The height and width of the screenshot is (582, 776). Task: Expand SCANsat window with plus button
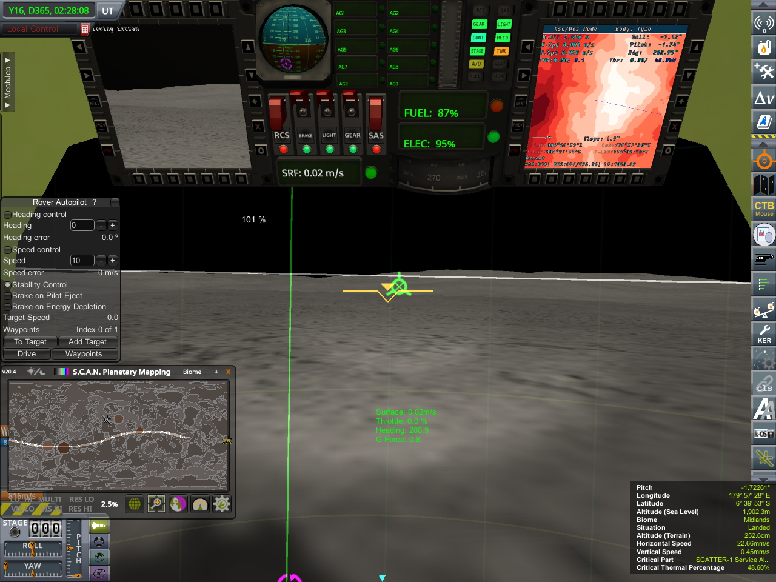216,372
